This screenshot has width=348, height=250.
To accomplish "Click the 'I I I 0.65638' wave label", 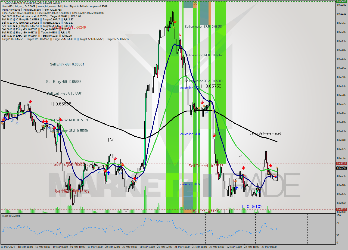I will 60,104.
